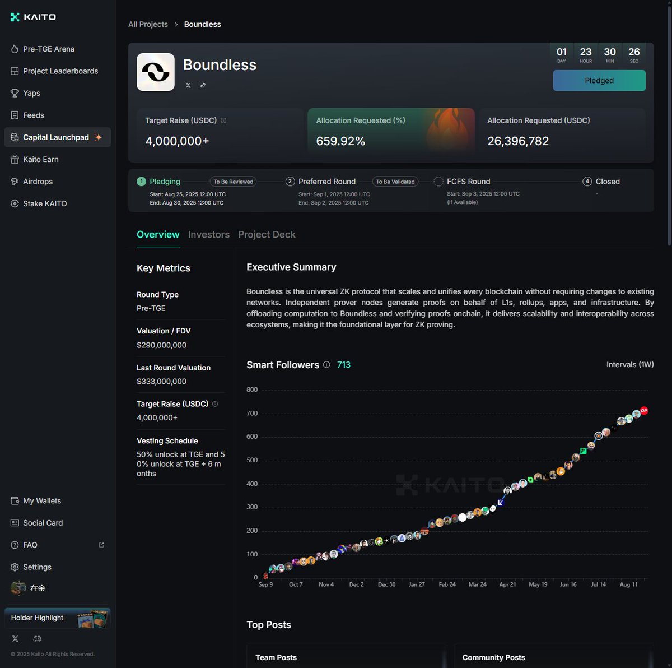
Task: Open Boundless X profile icon
Action: pos(188,85)
